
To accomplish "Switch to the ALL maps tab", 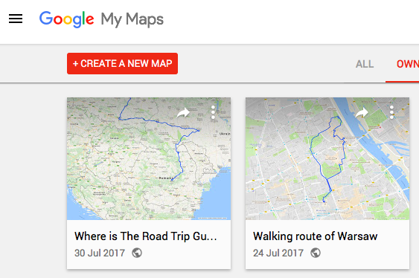I will coord(365,64).
